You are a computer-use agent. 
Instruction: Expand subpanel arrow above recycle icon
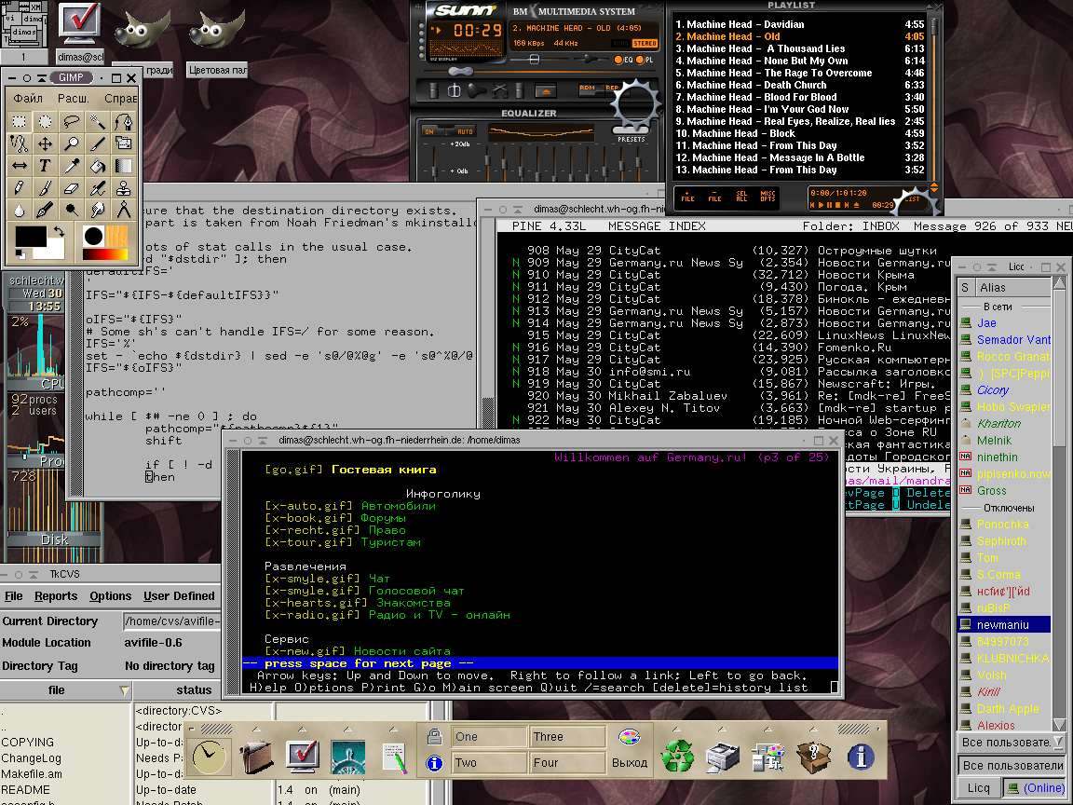click(x=676, y=729)
